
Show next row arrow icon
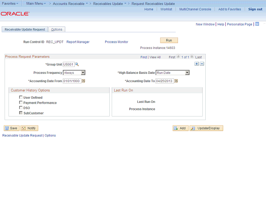pos(192,56)
